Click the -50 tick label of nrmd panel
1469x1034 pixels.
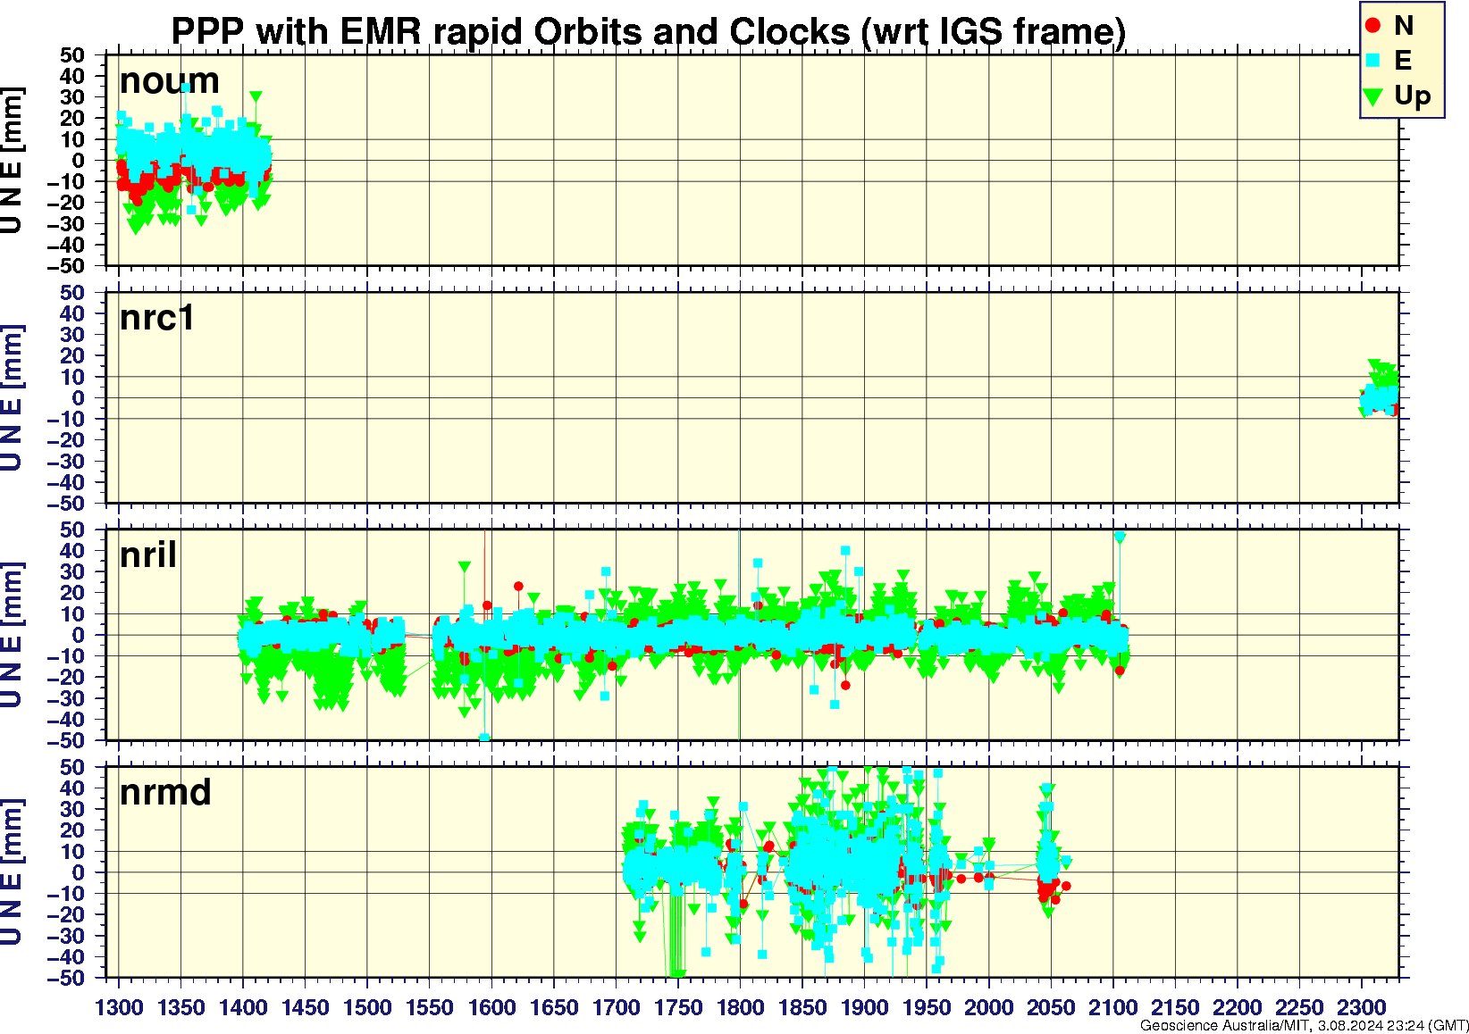pyautogui.click(x=67, y=978)
